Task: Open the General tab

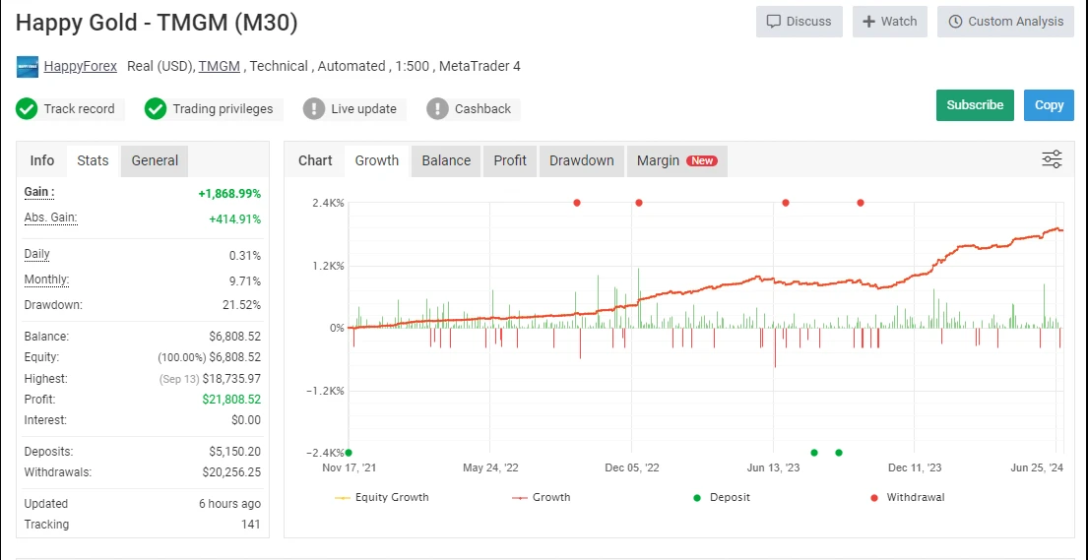Action: coord(155,160)
